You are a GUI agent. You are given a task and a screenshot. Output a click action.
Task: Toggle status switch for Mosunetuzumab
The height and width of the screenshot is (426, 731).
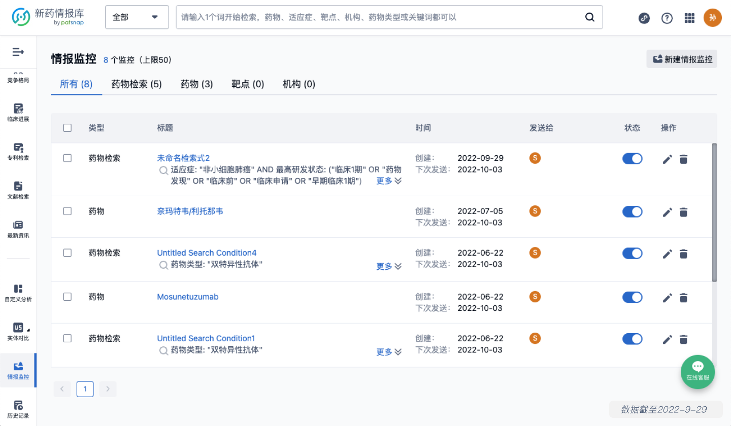[633, 297]
